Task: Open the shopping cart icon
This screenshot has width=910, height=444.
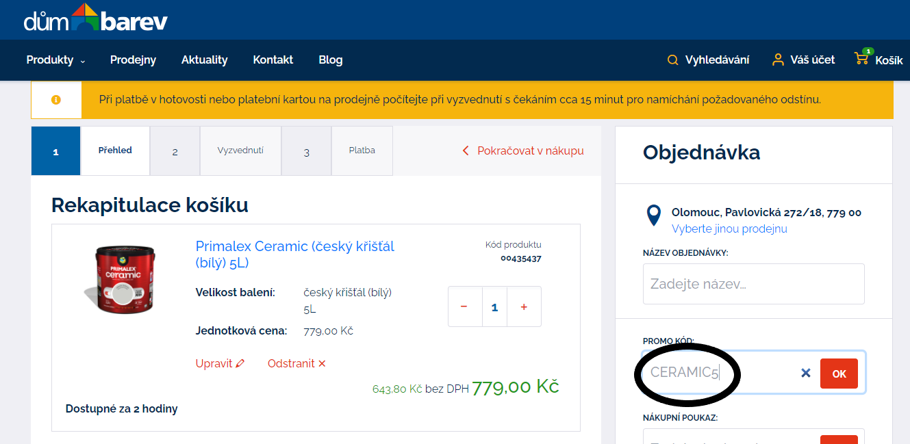Action: [x=861, y=59]
